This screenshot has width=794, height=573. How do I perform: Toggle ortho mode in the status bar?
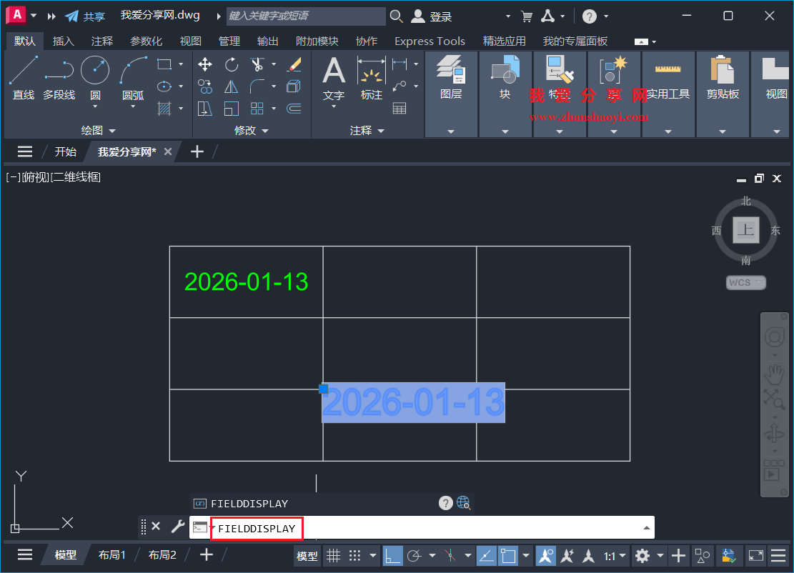(394, 555)
